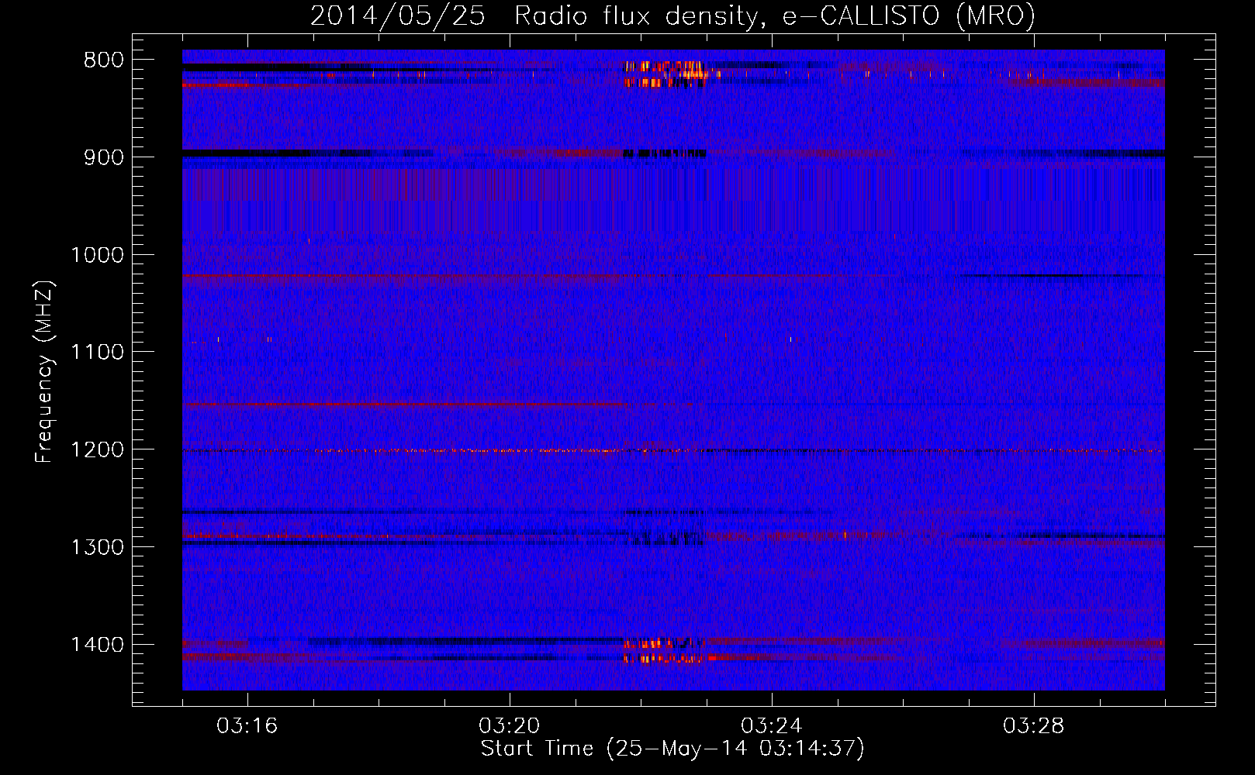The width and height of the screenshot is (1255, 775).
Task: Click the 03:16 time tick label
Action: coord(247,726)
